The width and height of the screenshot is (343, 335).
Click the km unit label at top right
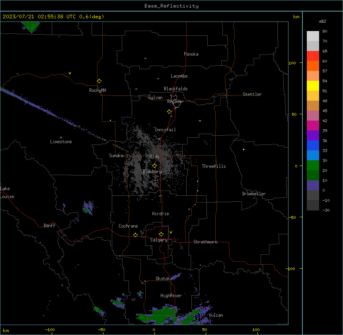click(296, 17)
